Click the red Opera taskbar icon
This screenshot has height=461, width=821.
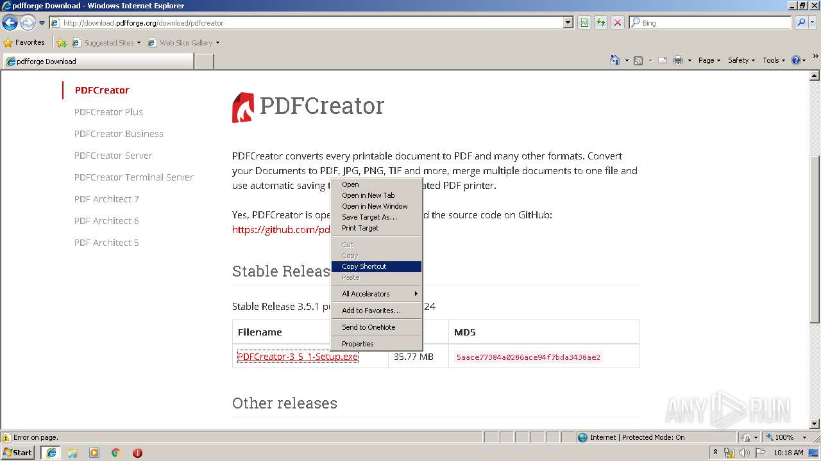pos(137,453)
